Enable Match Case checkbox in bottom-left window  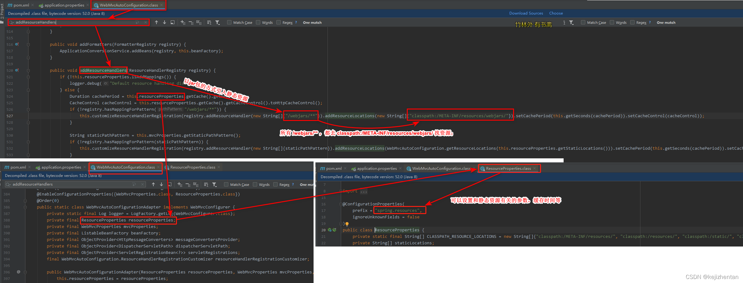pyautogui.click(x=226, y=184)
